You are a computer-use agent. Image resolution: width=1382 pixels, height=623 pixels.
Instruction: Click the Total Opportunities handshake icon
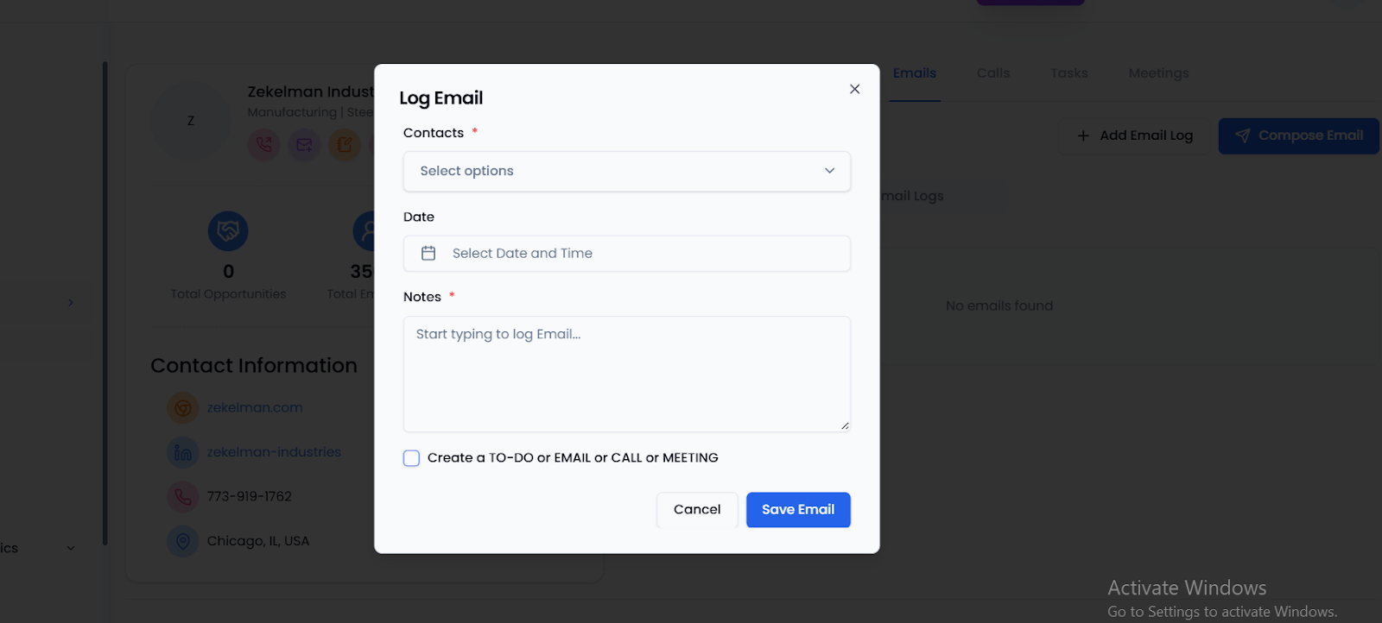click(228, 231)
